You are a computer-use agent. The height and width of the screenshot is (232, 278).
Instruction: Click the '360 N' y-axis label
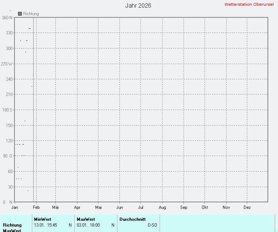tap(7, 17)
